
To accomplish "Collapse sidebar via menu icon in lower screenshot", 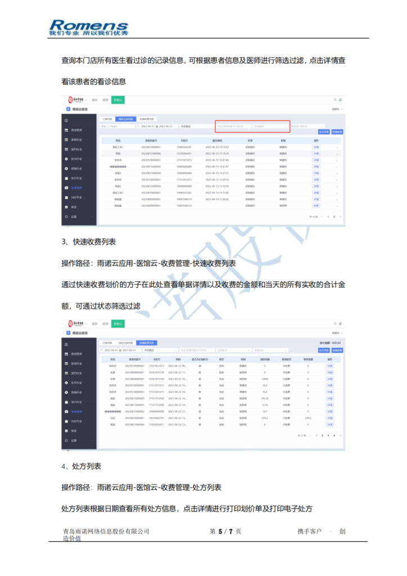I will [66, 344].
